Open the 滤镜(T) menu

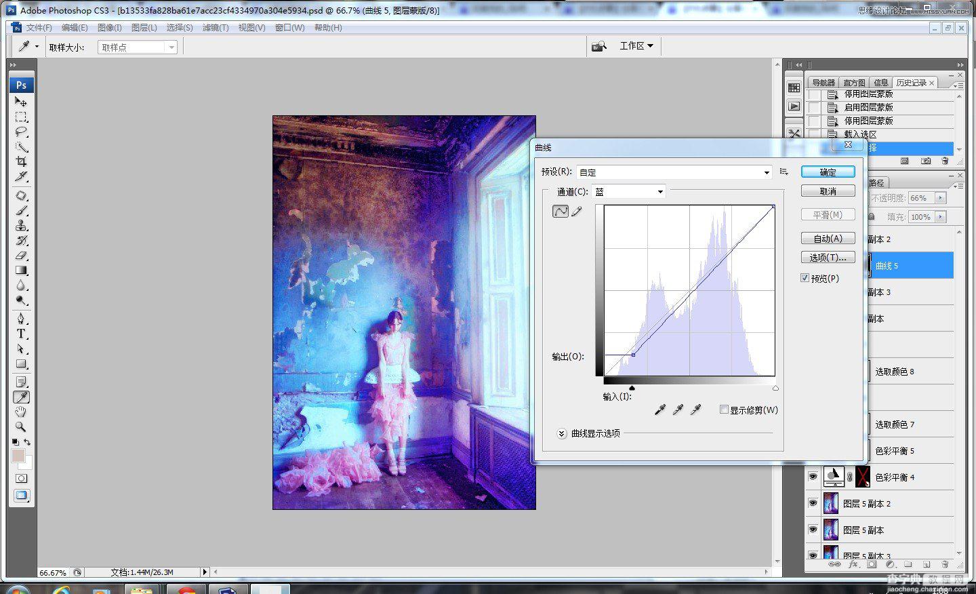(x=216, y=28)
